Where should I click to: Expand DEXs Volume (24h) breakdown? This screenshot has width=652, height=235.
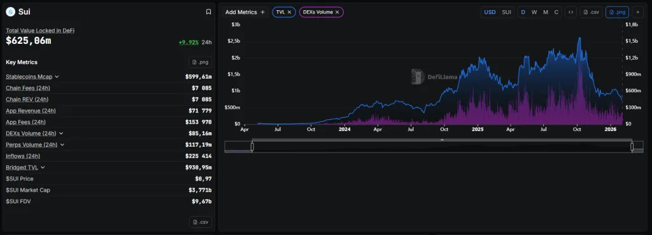coord(61,133)
